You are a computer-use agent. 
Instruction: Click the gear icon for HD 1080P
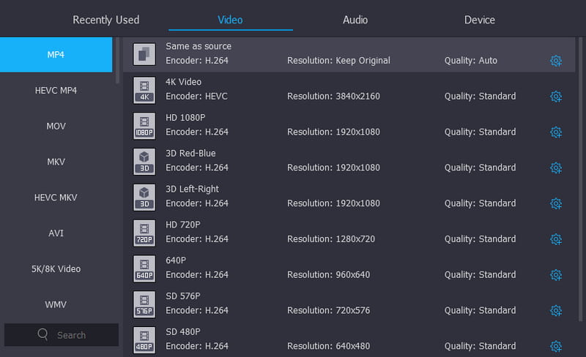pos(555,132)
